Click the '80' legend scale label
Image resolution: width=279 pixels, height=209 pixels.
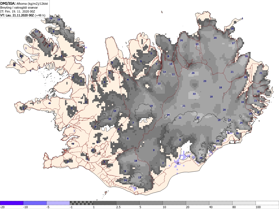pos(234,207)
